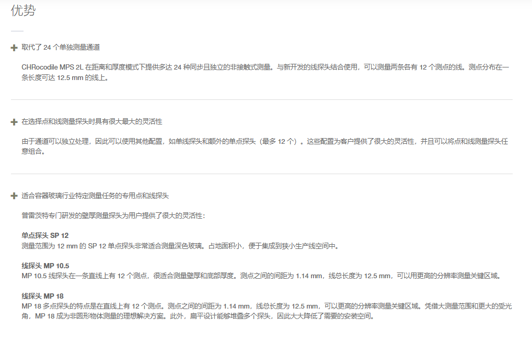Screen dimensions: 532x353
Task: Toggle the 在选择点和线测量探头时具有很大最大的灵活性 section title
Action: pyautogui.click(x=92, y=122)
